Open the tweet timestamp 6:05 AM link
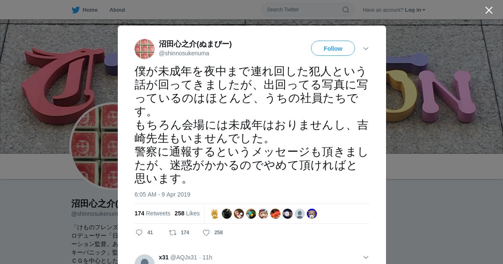The image size is (503, 264). pyautogui.click(x=162, y=194)
